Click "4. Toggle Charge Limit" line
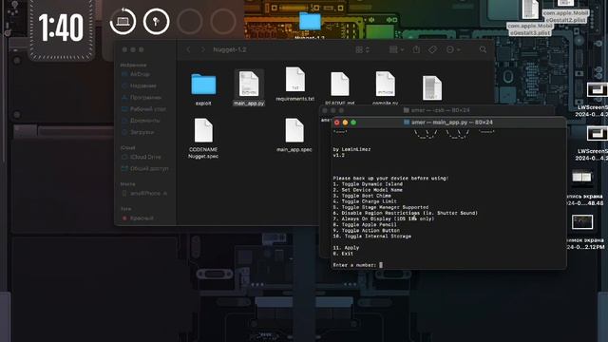608x342 pixels. (x=365, y=201)
